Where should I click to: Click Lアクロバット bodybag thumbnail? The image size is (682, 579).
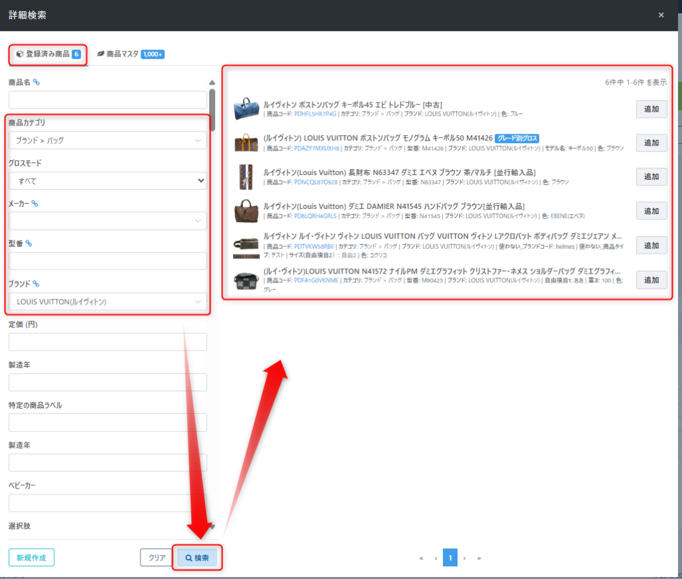pos(246,248)
